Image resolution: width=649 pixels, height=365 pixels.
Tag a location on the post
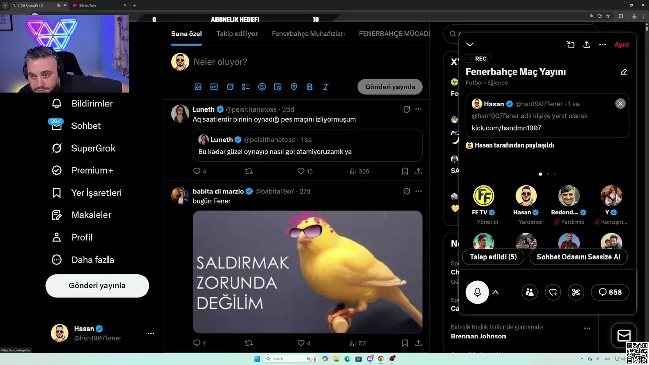[294, 87]
